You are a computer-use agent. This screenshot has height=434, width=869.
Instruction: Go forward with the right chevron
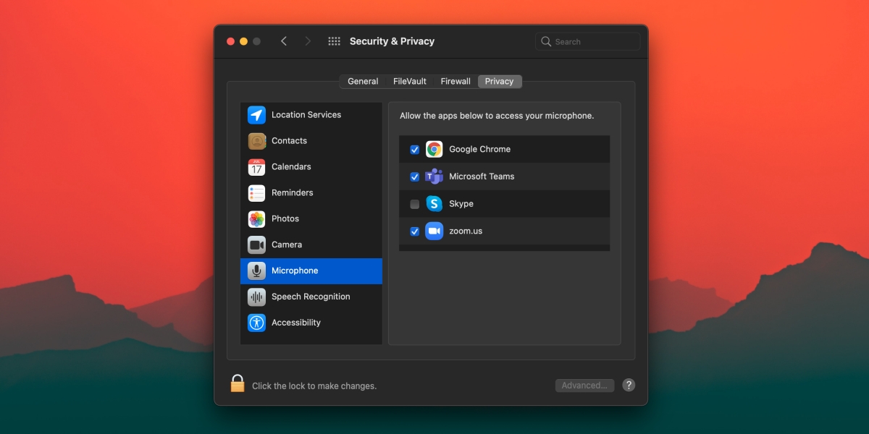[308, 41]
